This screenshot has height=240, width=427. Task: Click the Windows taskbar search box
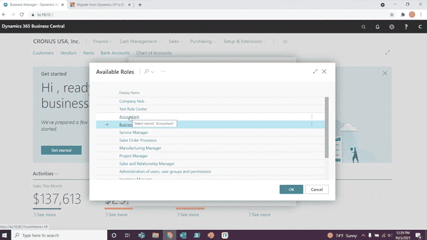coord(60,235)
